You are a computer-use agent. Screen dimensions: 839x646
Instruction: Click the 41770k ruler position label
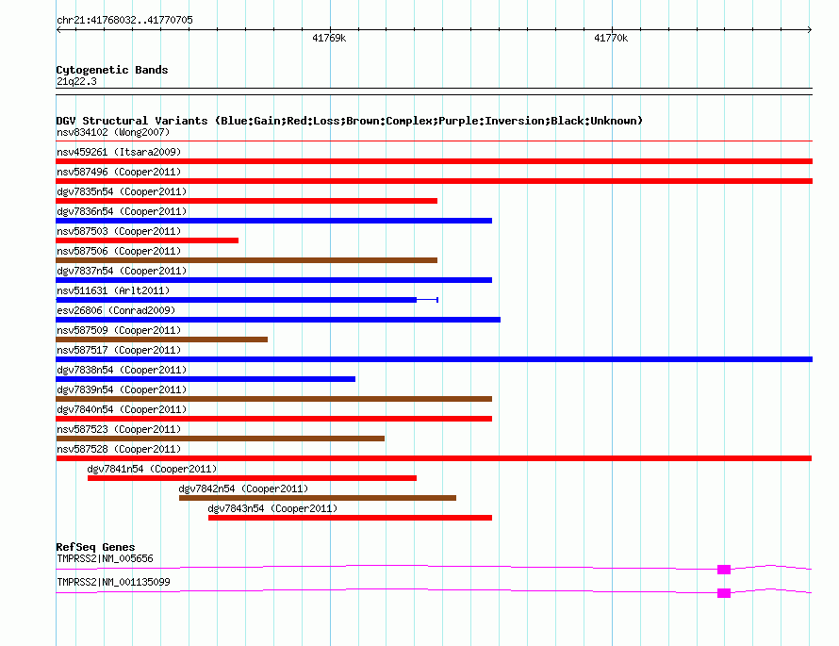point(611,38)
